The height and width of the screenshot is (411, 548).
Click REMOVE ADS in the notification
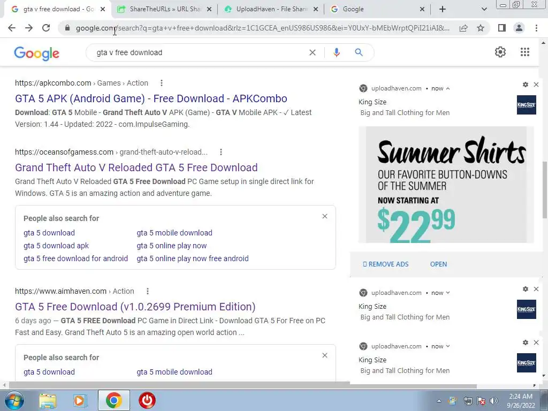(386, 264)
